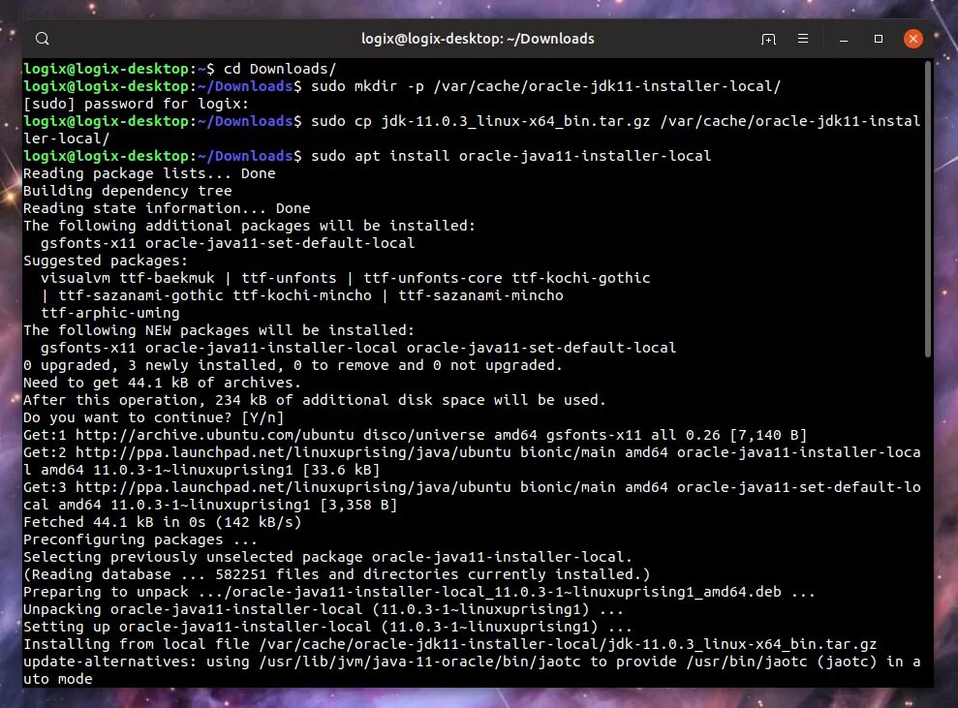
Task: Open the hamburger menu in the title bar
Action: coord(803,39)
